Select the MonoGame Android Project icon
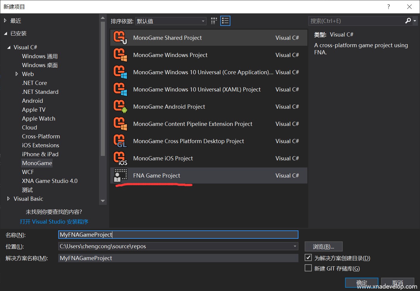 120,107
